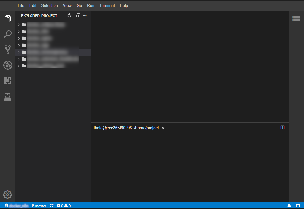Image resolution: width=304 pixels, height=209 pixels.
Task: Click the Refresh explorer icon
Action: pos(69,16)
